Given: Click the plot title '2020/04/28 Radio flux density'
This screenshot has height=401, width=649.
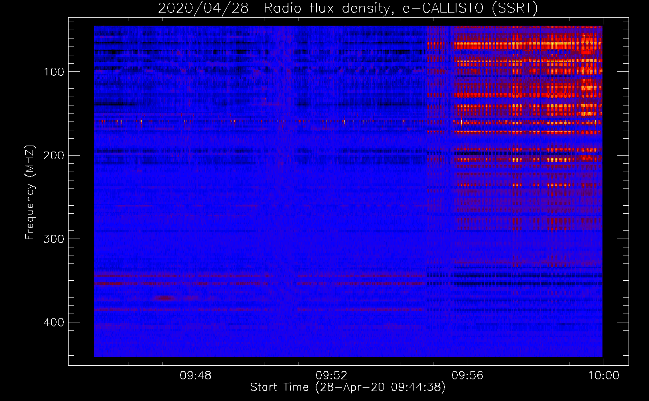Looking at the screenshot, I should pos(348,8).
